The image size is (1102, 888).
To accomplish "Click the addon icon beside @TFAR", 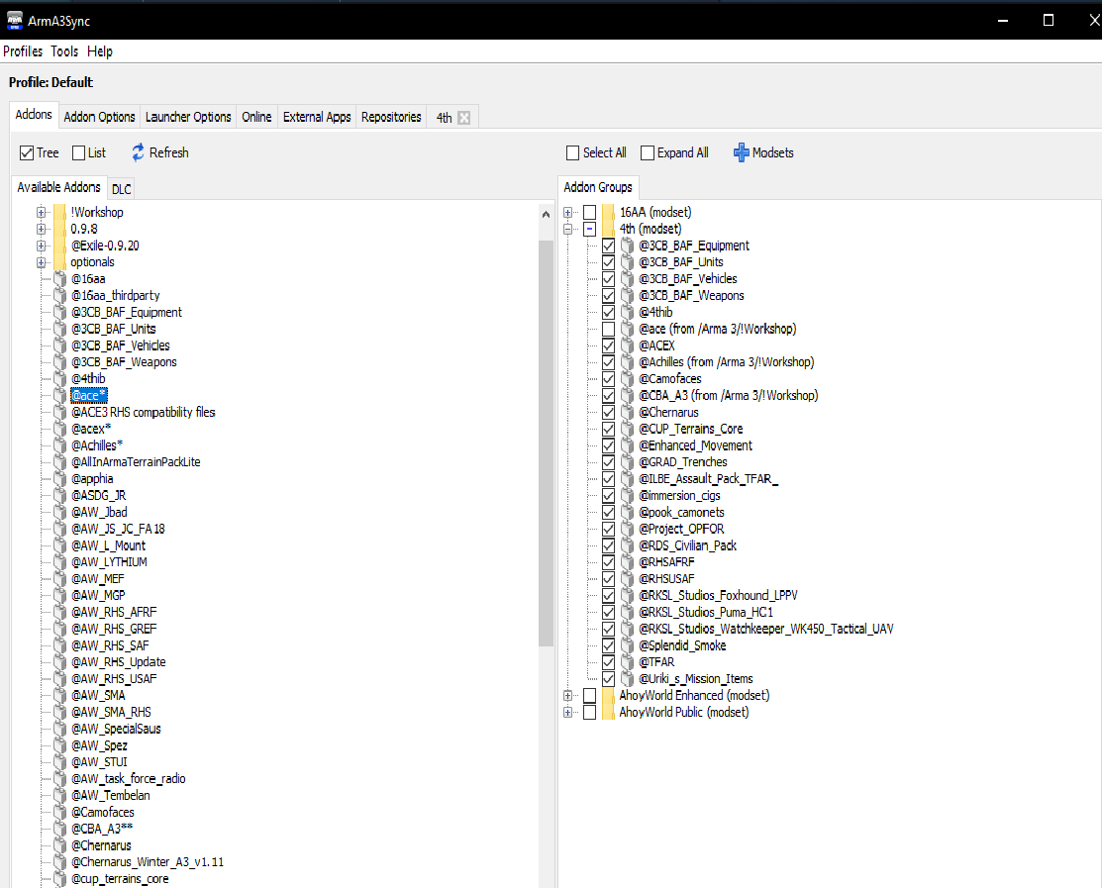I will click(x=628, y=661).
